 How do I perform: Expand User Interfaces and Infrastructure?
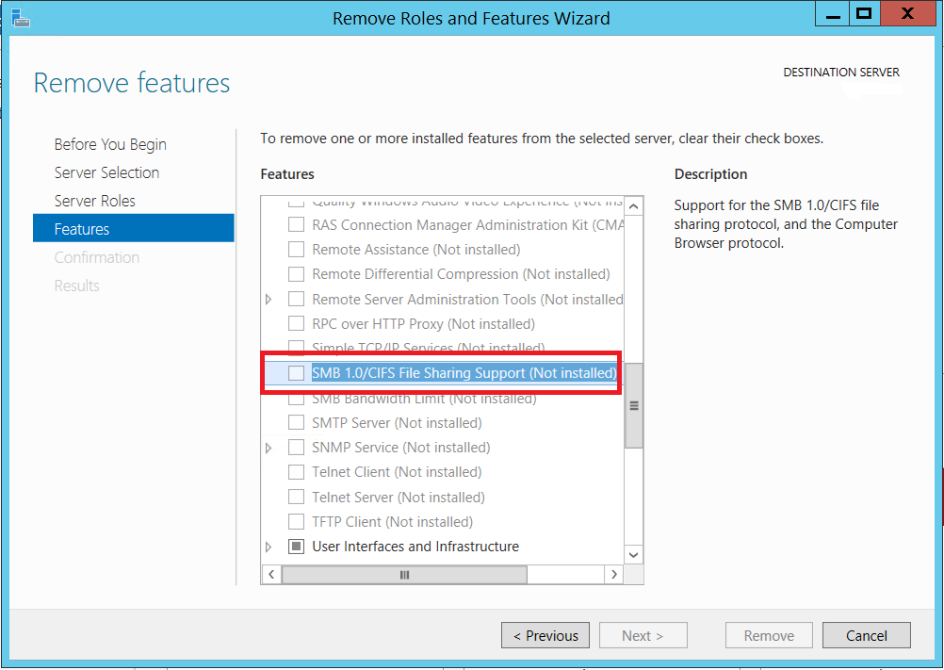pyautogui.click(x=269, y=546)
